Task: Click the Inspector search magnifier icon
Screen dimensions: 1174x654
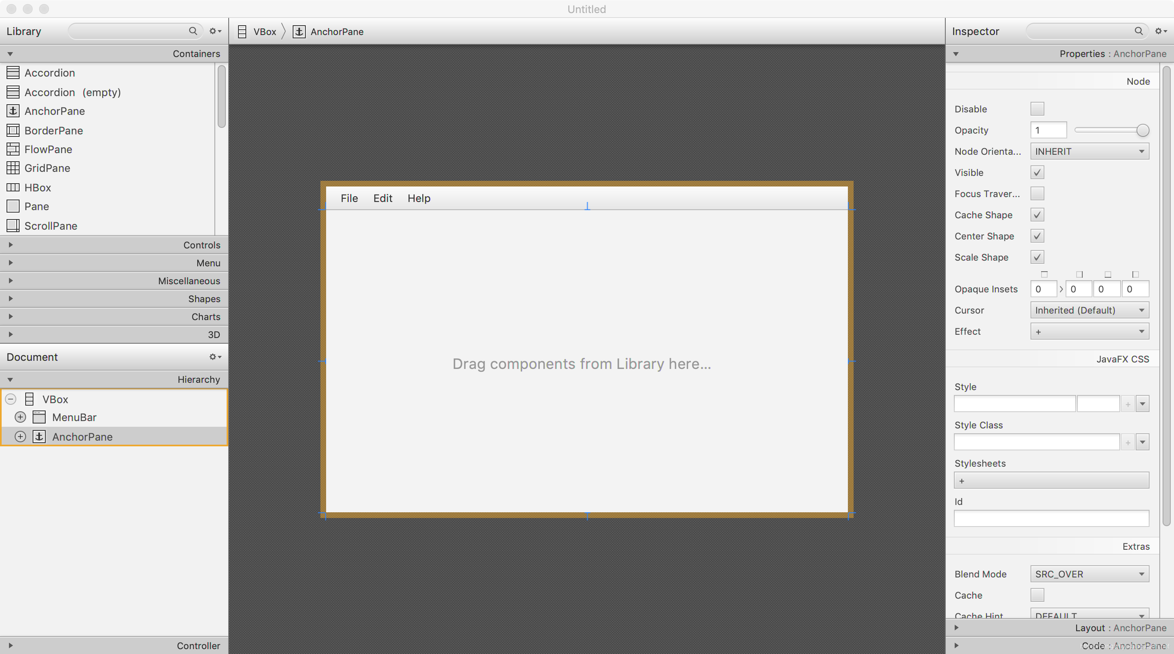Action: tap(1138, 31)
